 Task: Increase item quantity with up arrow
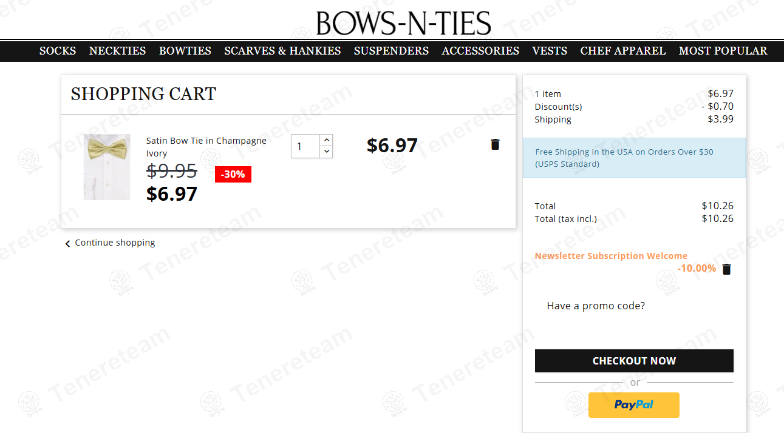pos(326,140)
